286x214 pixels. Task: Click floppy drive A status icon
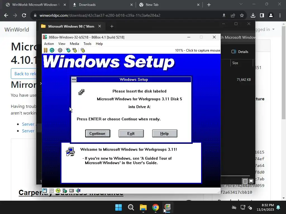point(45,191)
